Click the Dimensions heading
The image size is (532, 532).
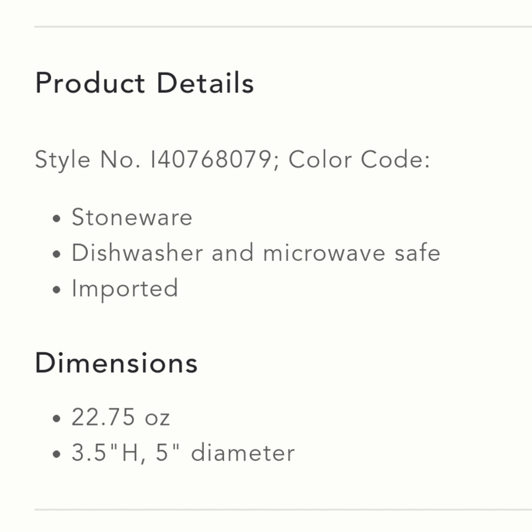(x=117, y=363)
